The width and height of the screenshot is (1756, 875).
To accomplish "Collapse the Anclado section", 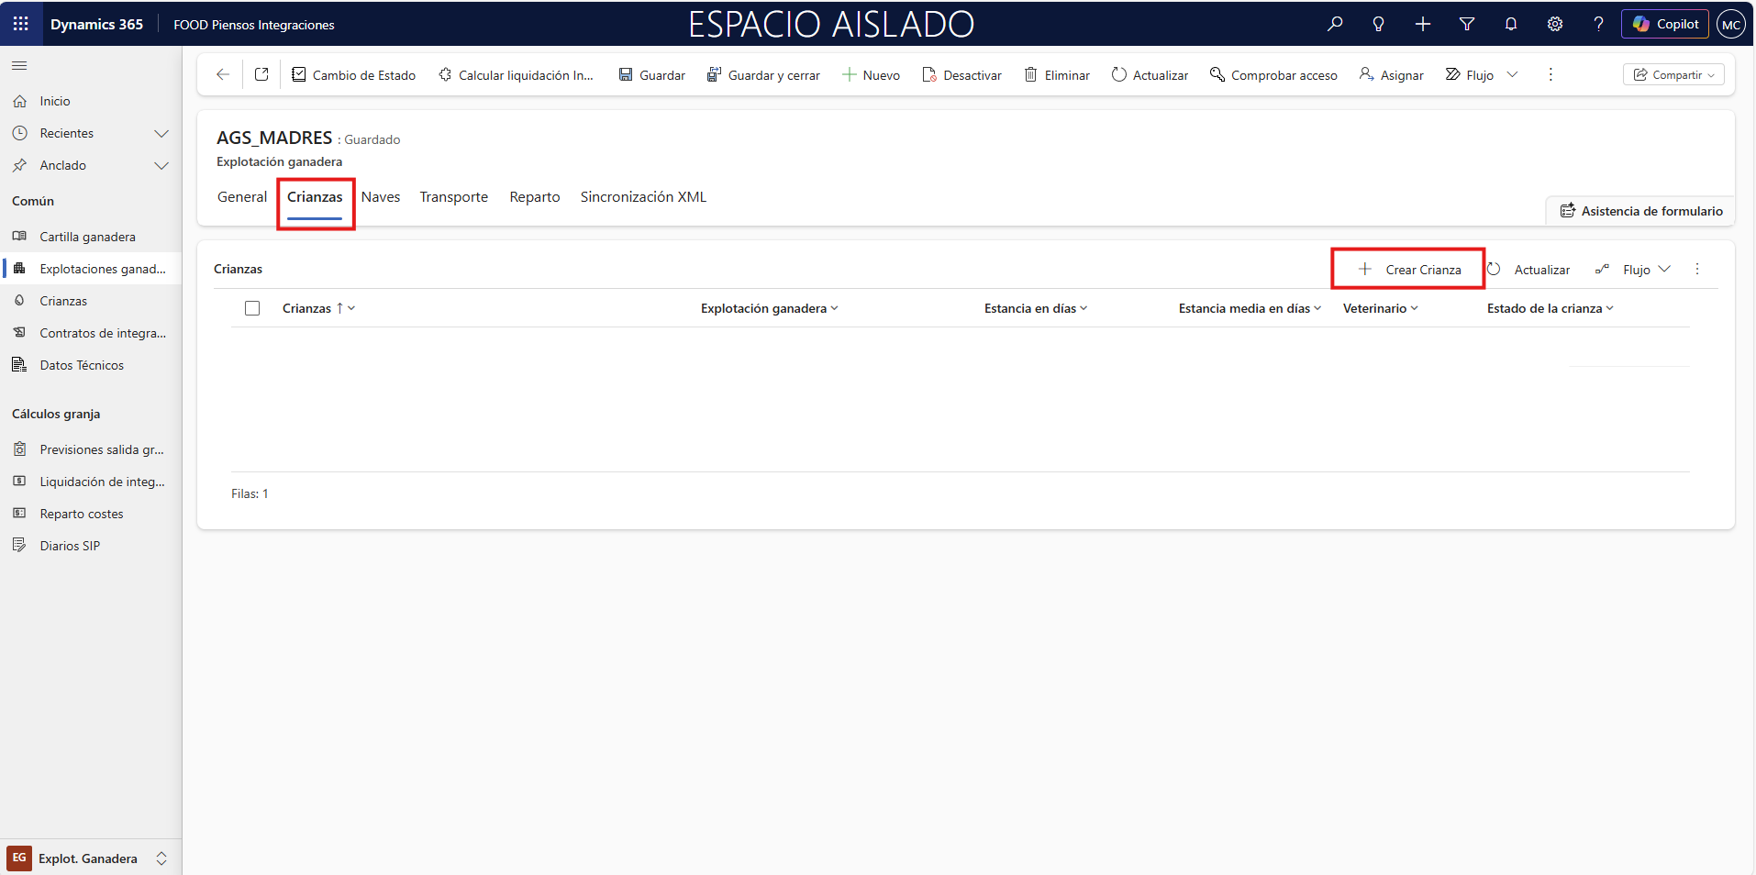I will pos(161,166).
